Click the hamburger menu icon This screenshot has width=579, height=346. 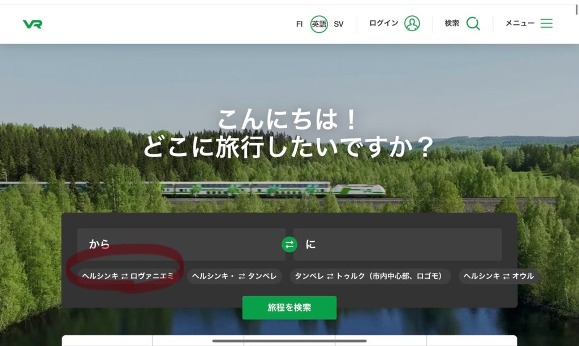(547, 23)
